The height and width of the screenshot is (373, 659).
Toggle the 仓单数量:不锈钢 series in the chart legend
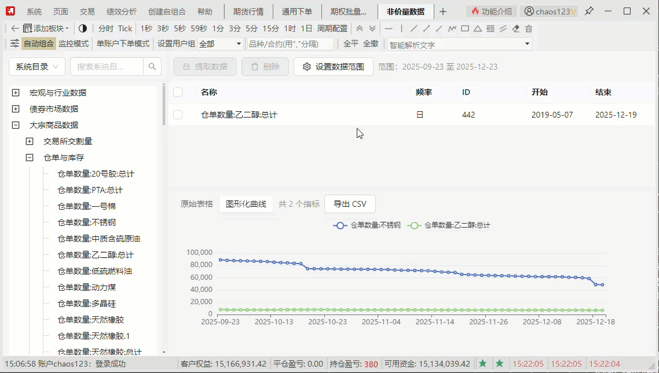[x=367, y=225]
